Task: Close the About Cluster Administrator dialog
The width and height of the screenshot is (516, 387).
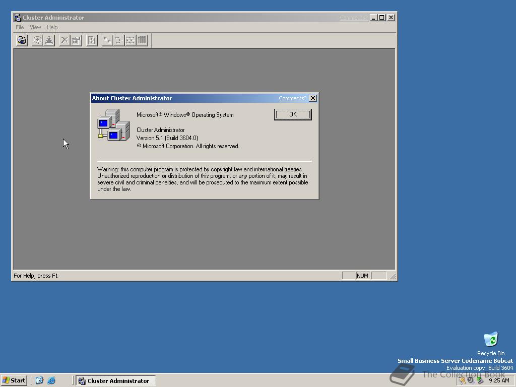Action: (313, 98)
